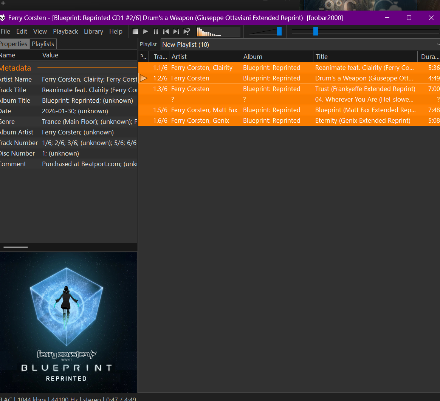Click the plus icon at top left

[x=3, y=3]
